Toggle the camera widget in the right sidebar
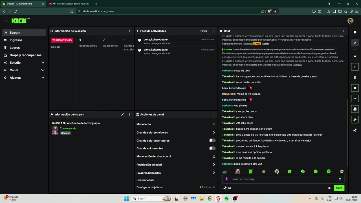The width and height of the screenshot is (361, 203). tap(355, 109)
